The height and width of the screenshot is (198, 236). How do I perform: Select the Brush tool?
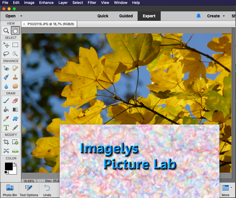pyautogui.click(x=6, y=101)
